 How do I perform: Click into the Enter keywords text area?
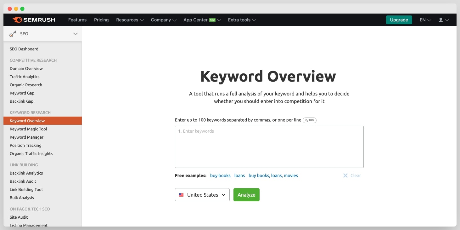(269, 147)
